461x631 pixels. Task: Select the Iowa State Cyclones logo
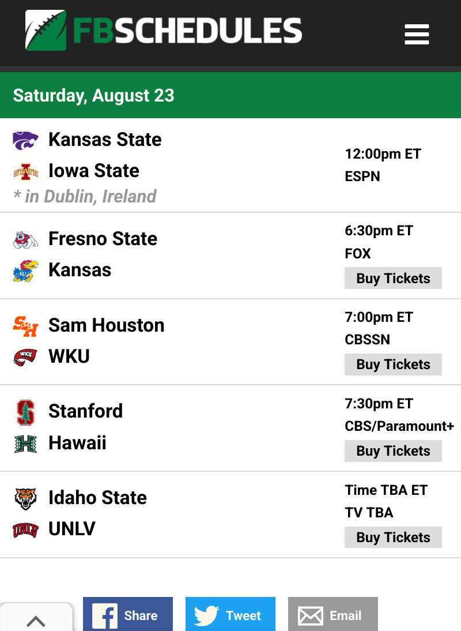26,172
